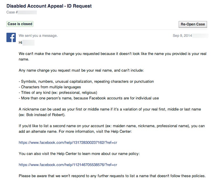Click the Case is closed status badge
The width and height of the screenshot is (212, 183).
click(x=20, y=24)
